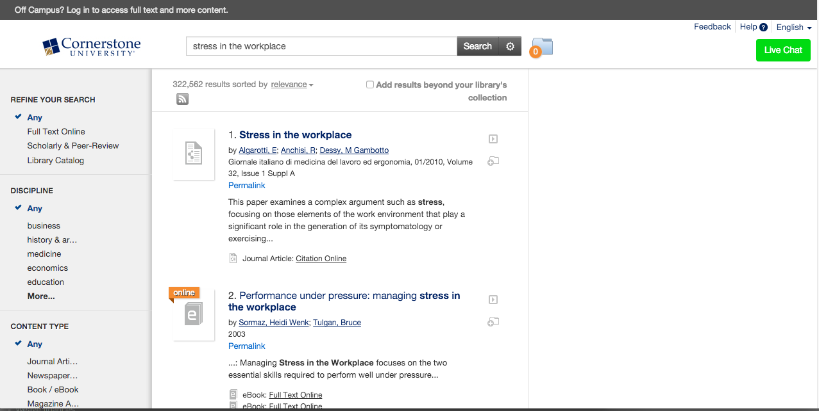The height and width of the screenshot is (411, 819).
Task: Open the sort by relevance dropdown
Action: point(292,85)
